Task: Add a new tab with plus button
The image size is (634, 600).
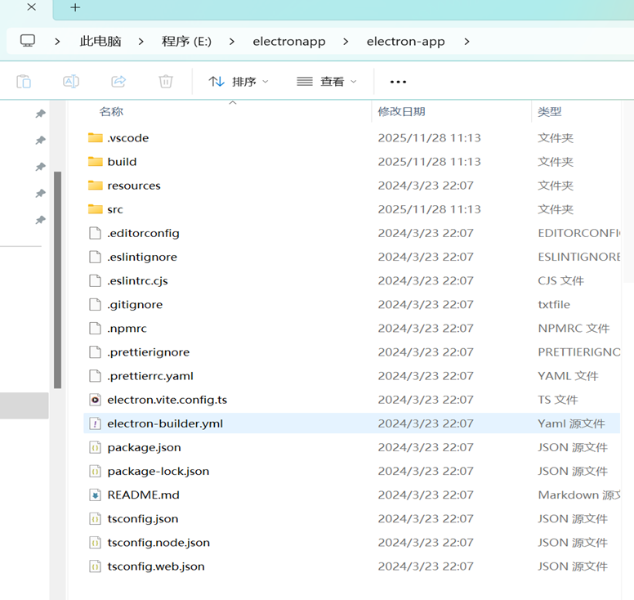Action: (x=75, y=7)
